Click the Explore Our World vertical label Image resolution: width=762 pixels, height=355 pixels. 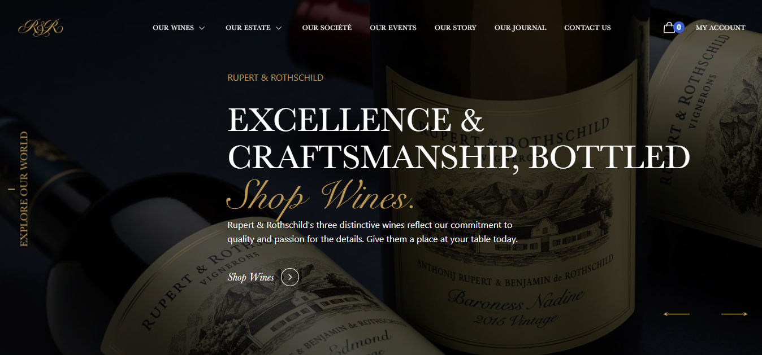pyautogui.click(x=24, y=189)
